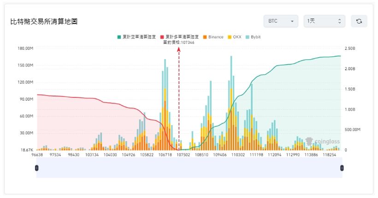Click the 104030 x-axis price label

(x=110, y=155)
